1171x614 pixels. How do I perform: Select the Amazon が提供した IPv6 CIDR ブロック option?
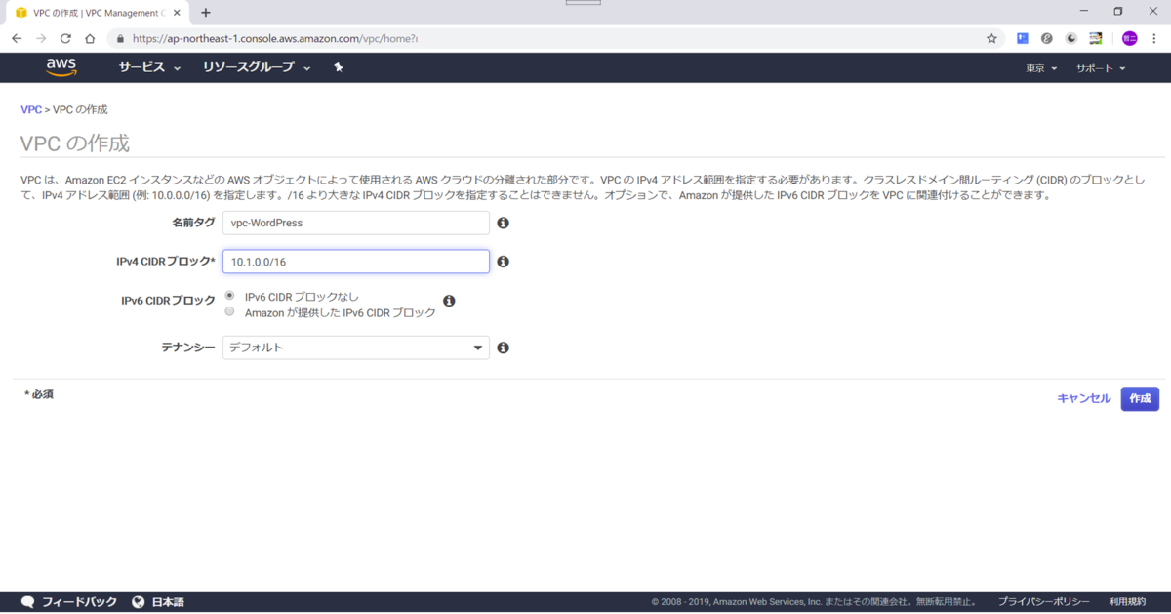click(229, 310)
